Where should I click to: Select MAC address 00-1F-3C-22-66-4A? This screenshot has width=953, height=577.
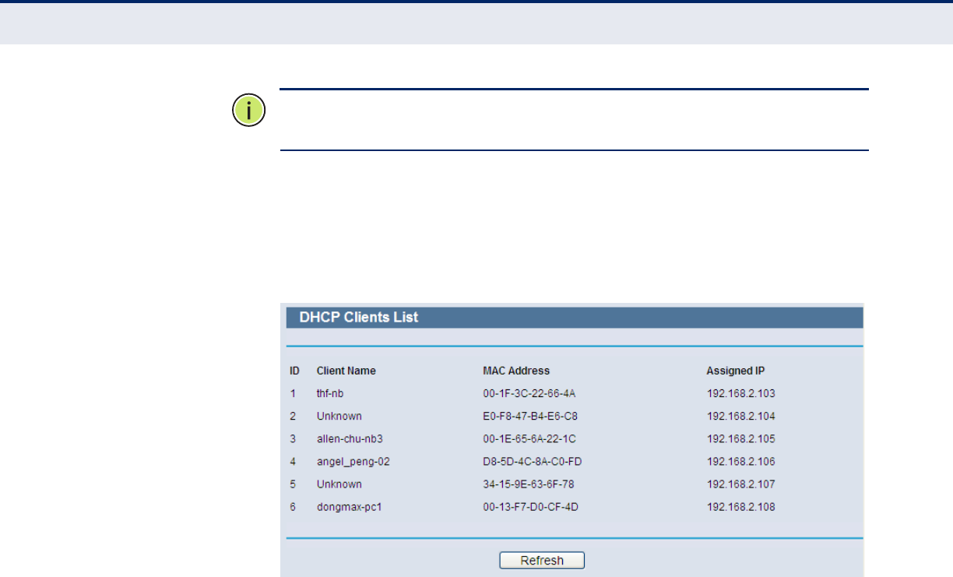pyautogui.click(x=529, y=393)
